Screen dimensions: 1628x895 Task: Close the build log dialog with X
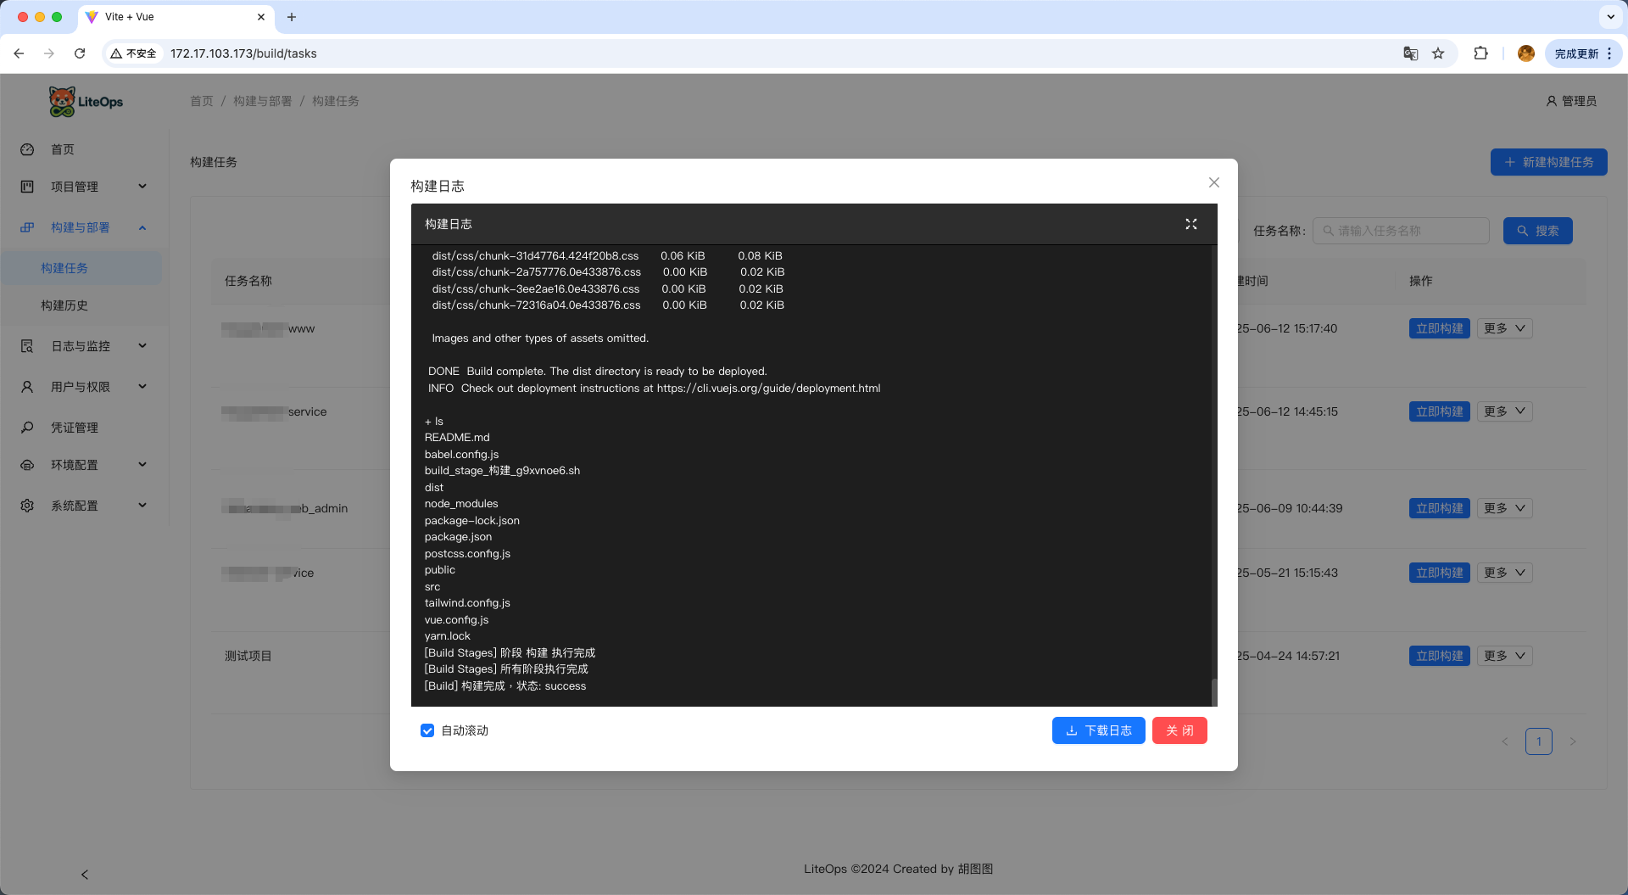pyautogui.click(x=1213, y=182)
